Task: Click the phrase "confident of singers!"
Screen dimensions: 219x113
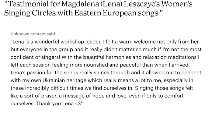Action: click(x=36, y=57)
